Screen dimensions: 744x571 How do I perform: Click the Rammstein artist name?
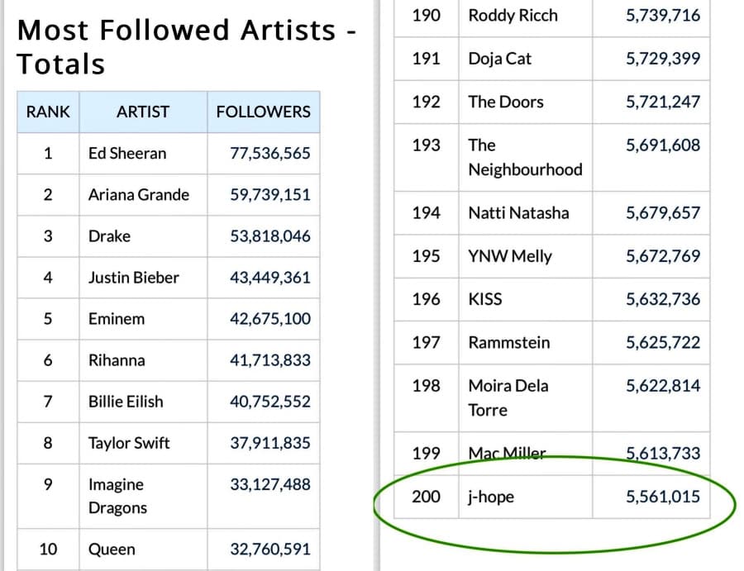pos(508,342)
